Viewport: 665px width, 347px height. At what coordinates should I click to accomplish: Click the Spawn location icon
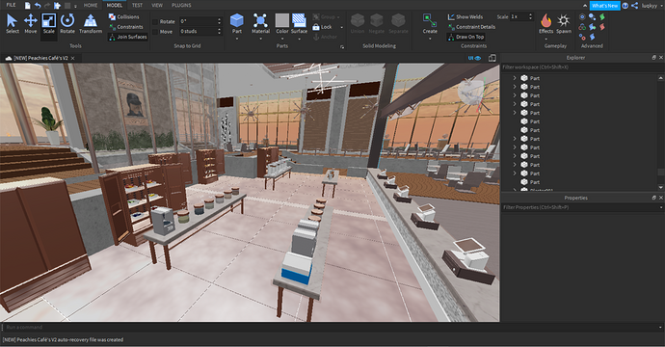(564, 21)
